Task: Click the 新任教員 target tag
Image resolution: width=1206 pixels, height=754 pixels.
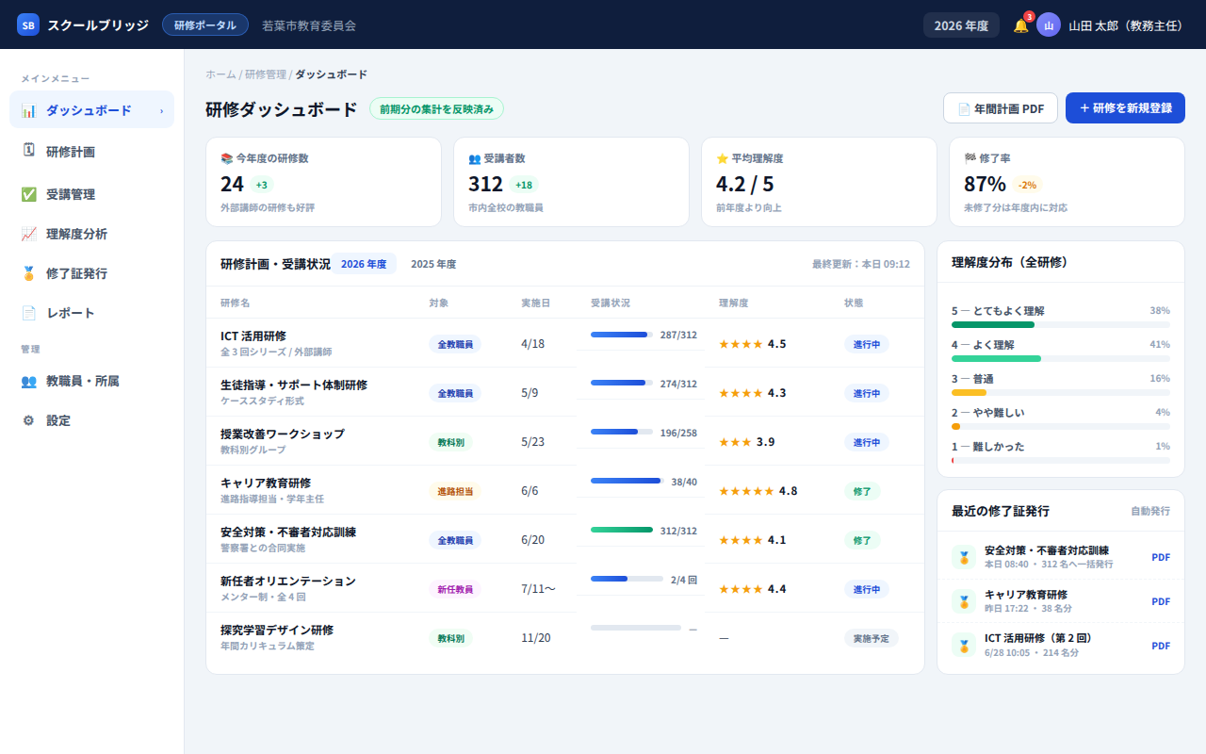Action: point(455,589)
